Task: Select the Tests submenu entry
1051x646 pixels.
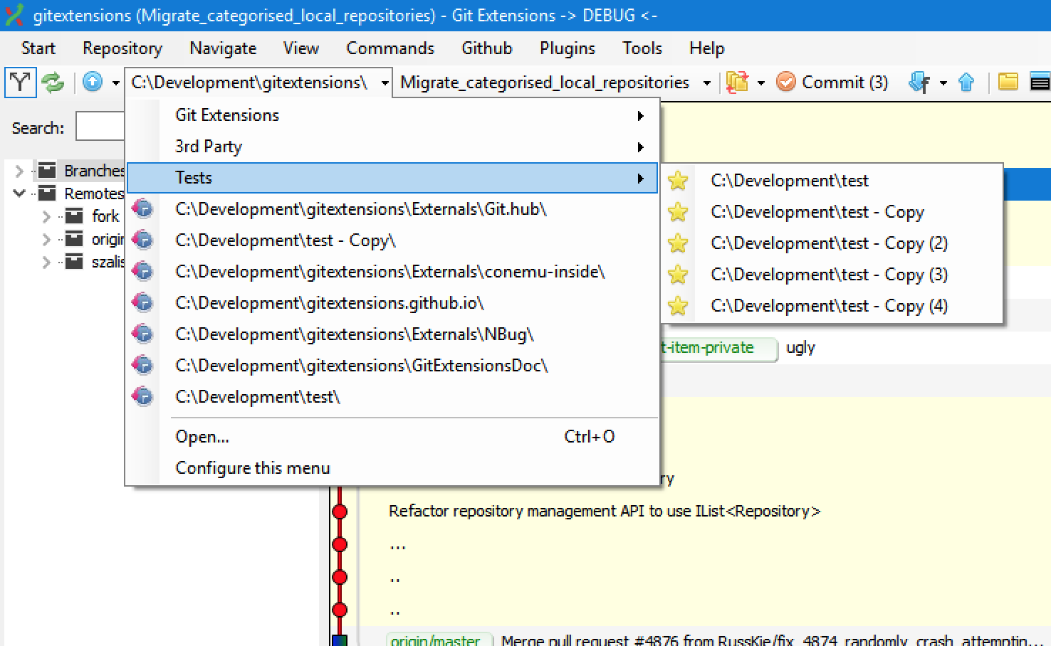Action: 194,178
